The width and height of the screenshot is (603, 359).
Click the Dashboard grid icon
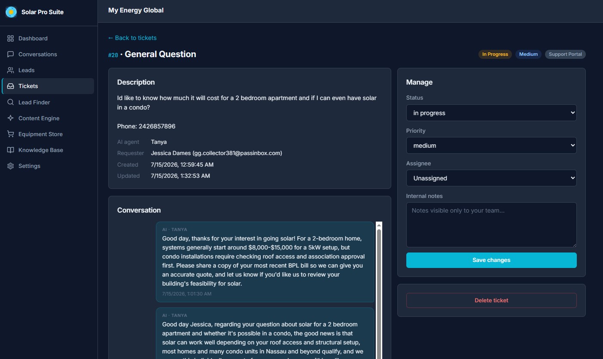11,38
